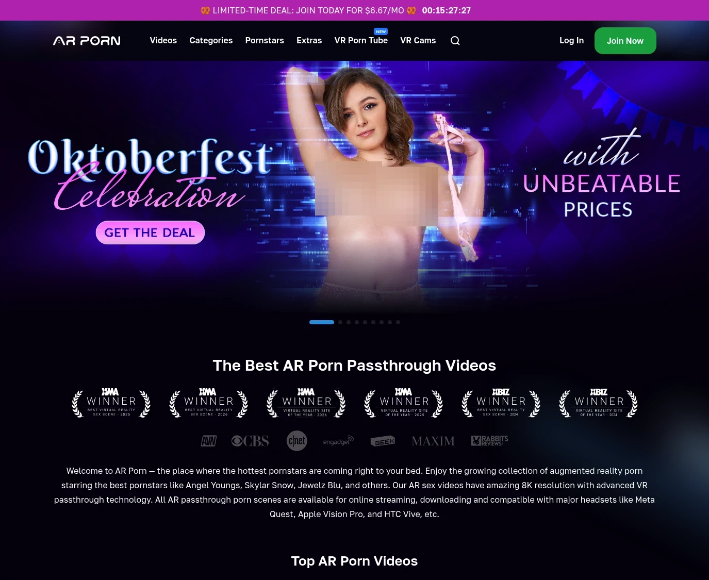Select the second carousel slide dot
The height and width of the screenshot is (580, 709).
(340, 322)
